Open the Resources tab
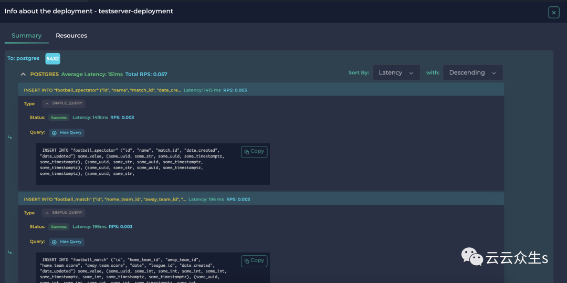Image resolution: width=567 pixels, height=283 pixels. [71, 35]
